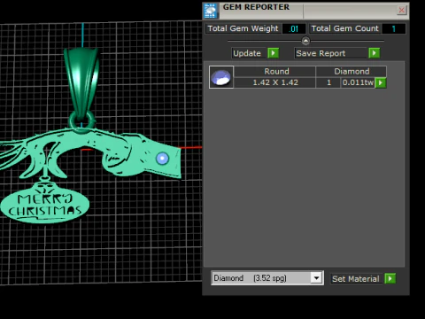Viewport: 425px width, 319px height.
Task: Collapse the panel with the up-arrow handle
Action: click(305, 41)
